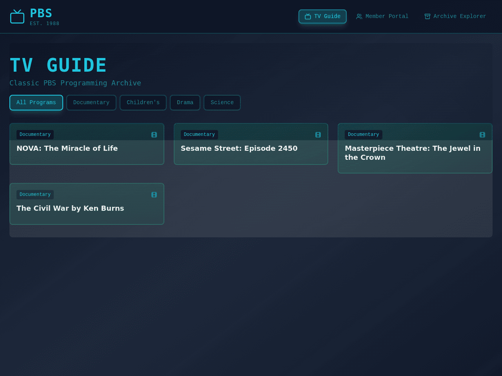Filter programs by Documentary
Screen dimensions: 502x376
click(91, 103)
